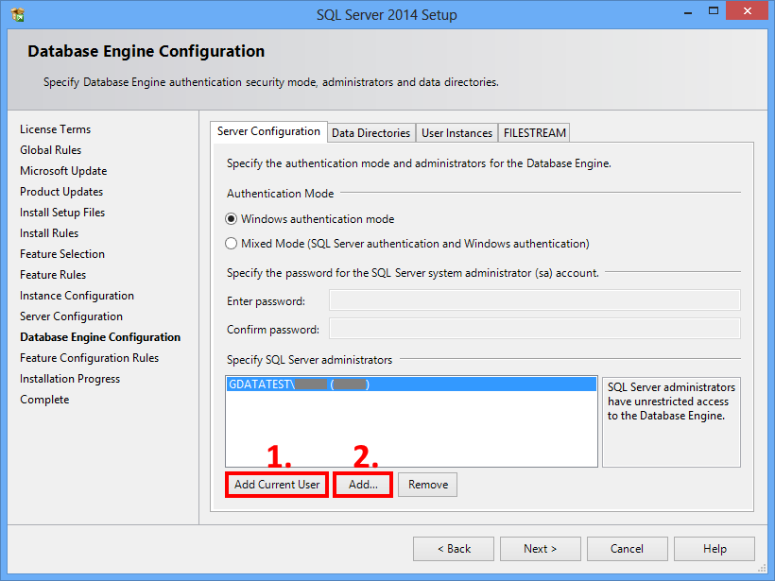Click Instance Configuration step
775x581 pixels.
pyautogui.click(x=77, y=296)
